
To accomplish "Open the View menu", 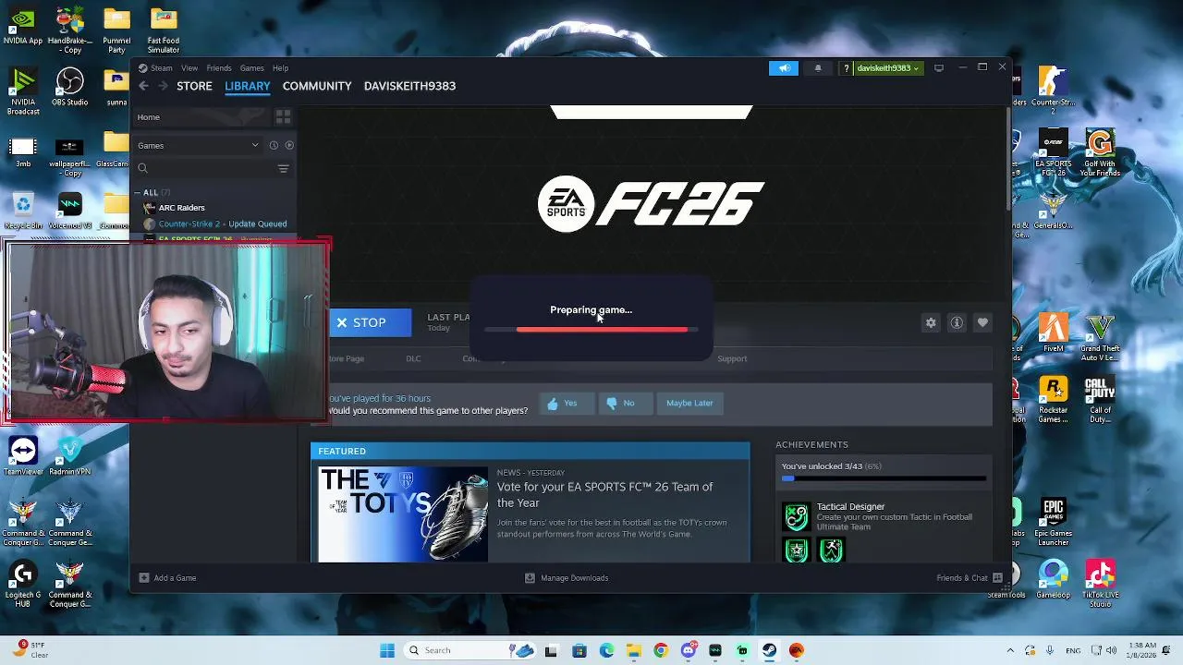I will (x=189, y=67).
